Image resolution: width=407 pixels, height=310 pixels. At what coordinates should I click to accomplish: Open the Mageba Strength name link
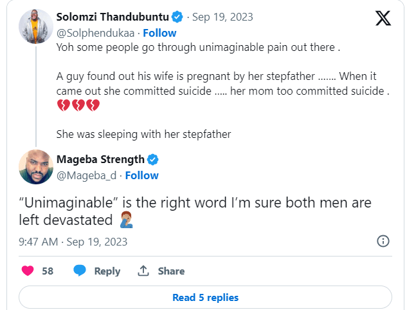(x=102, y=159)
